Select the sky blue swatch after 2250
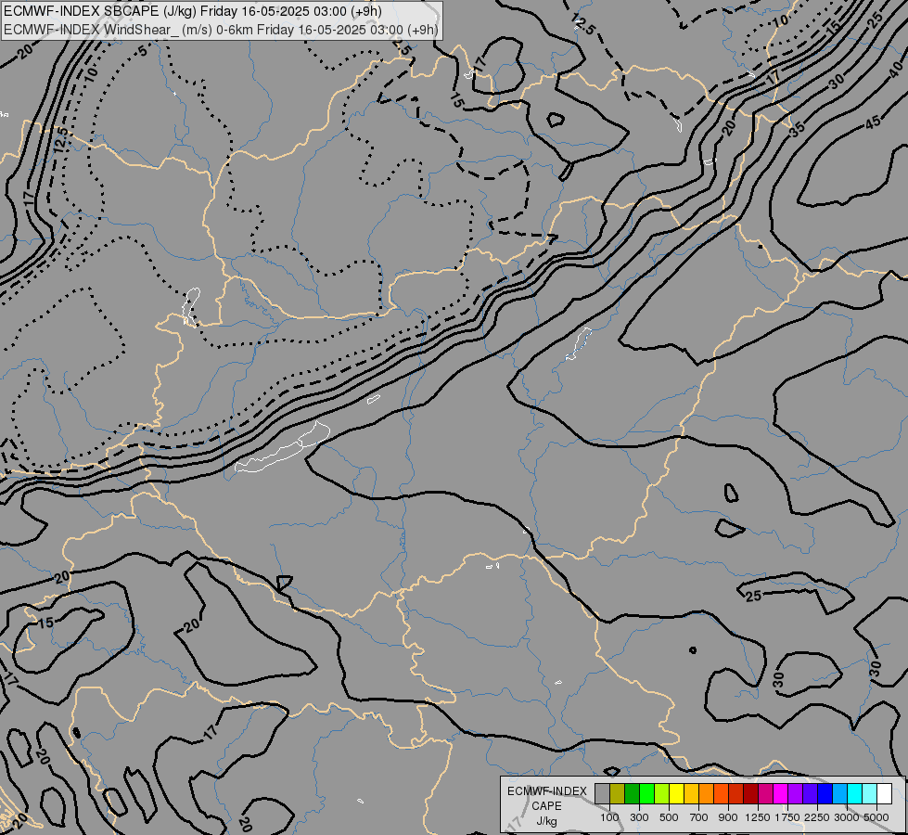 [839, 793]
